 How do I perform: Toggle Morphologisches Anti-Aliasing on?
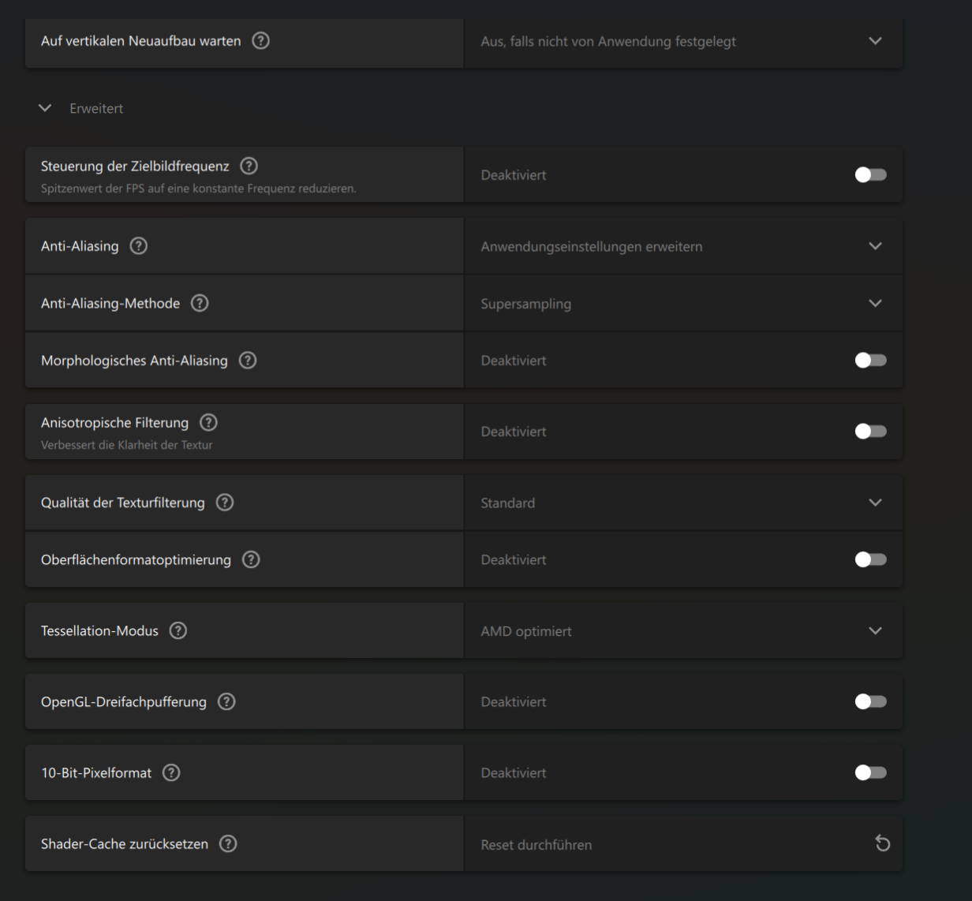pos(870,361)
